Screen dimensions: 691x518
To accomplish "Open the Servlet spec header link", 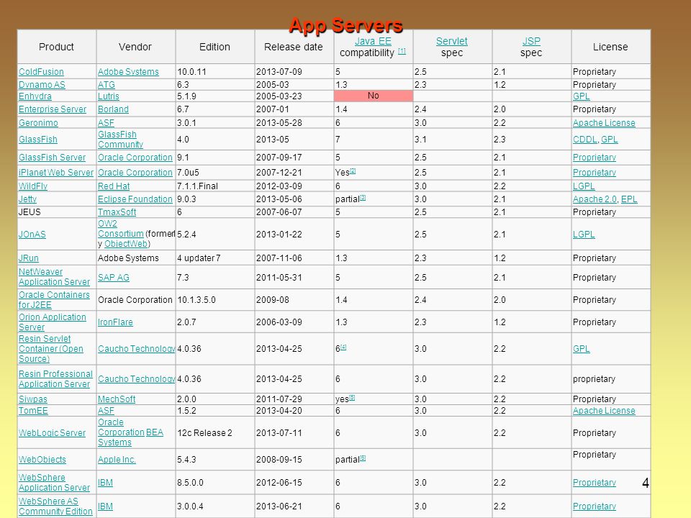I will [x=452, y=41].
